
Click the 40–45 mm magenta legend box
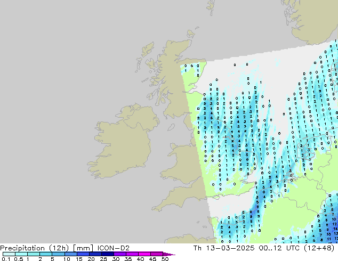(x=144, y=254)
